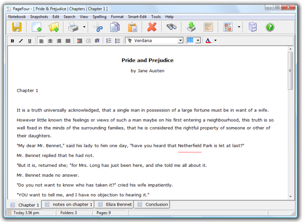302x222 pixels.
Task: Open the Notebook menu
Action: point(17,17)
